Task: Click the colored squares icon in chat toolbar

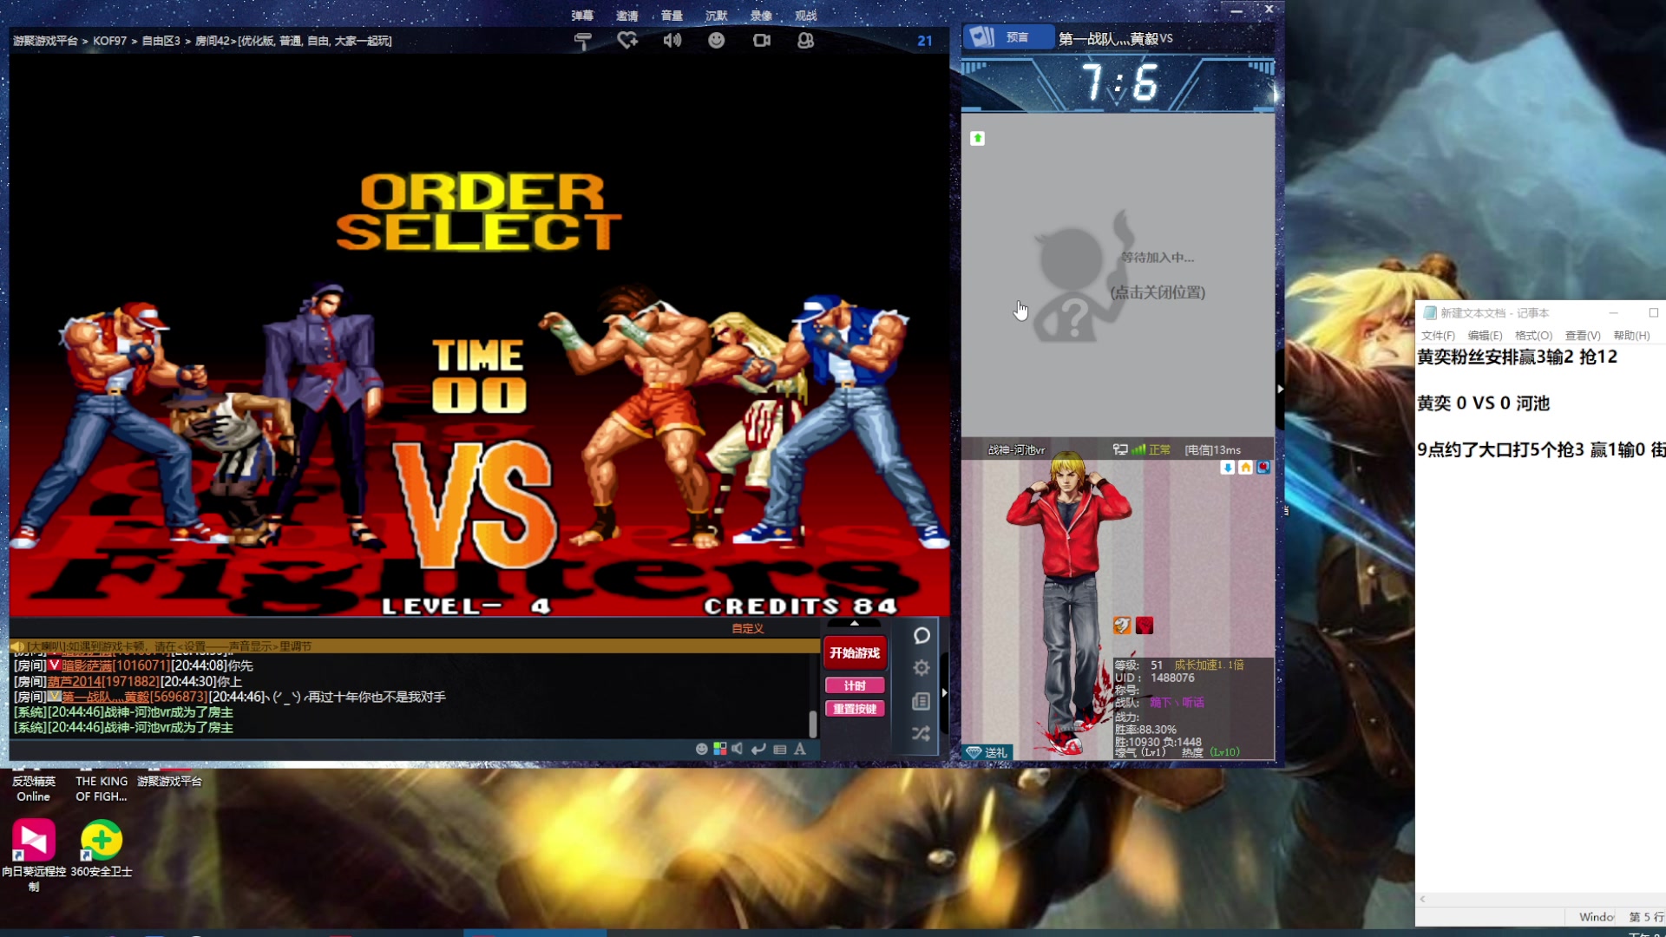Action: click(720, 749)
